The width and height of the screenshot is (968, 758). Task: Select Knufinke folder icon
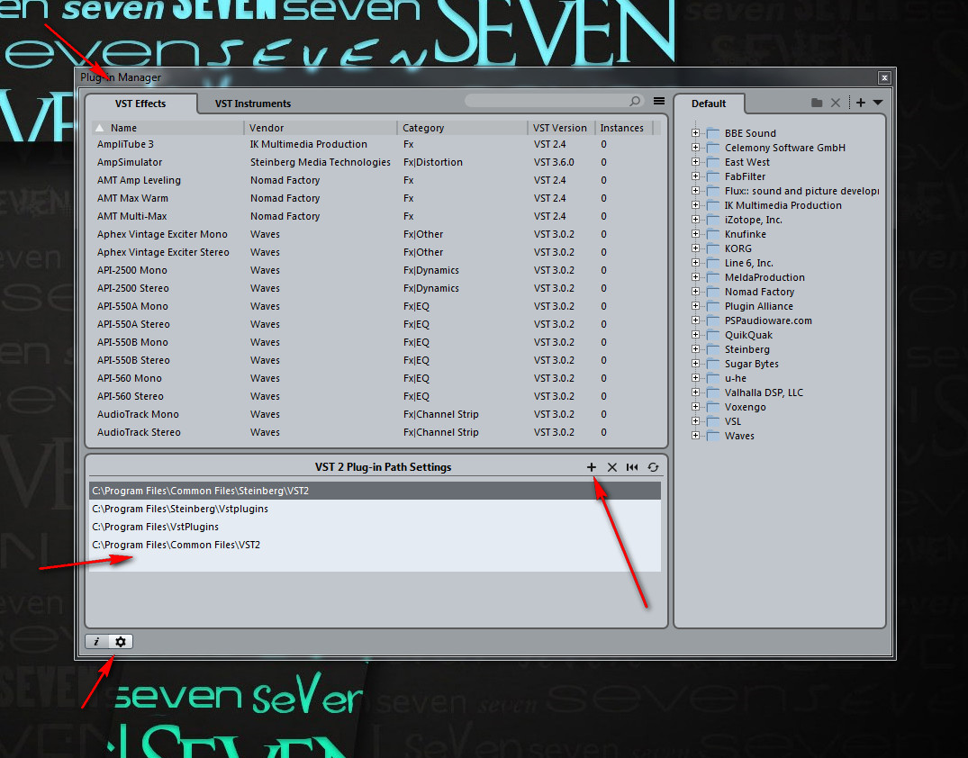coord(713,234)
